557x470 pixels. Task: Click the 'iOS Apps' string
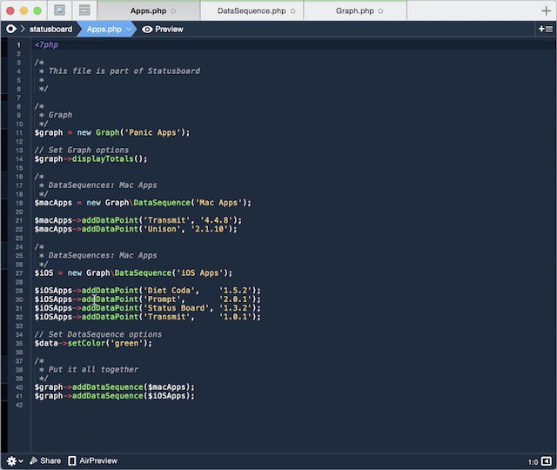pos(199,272)
